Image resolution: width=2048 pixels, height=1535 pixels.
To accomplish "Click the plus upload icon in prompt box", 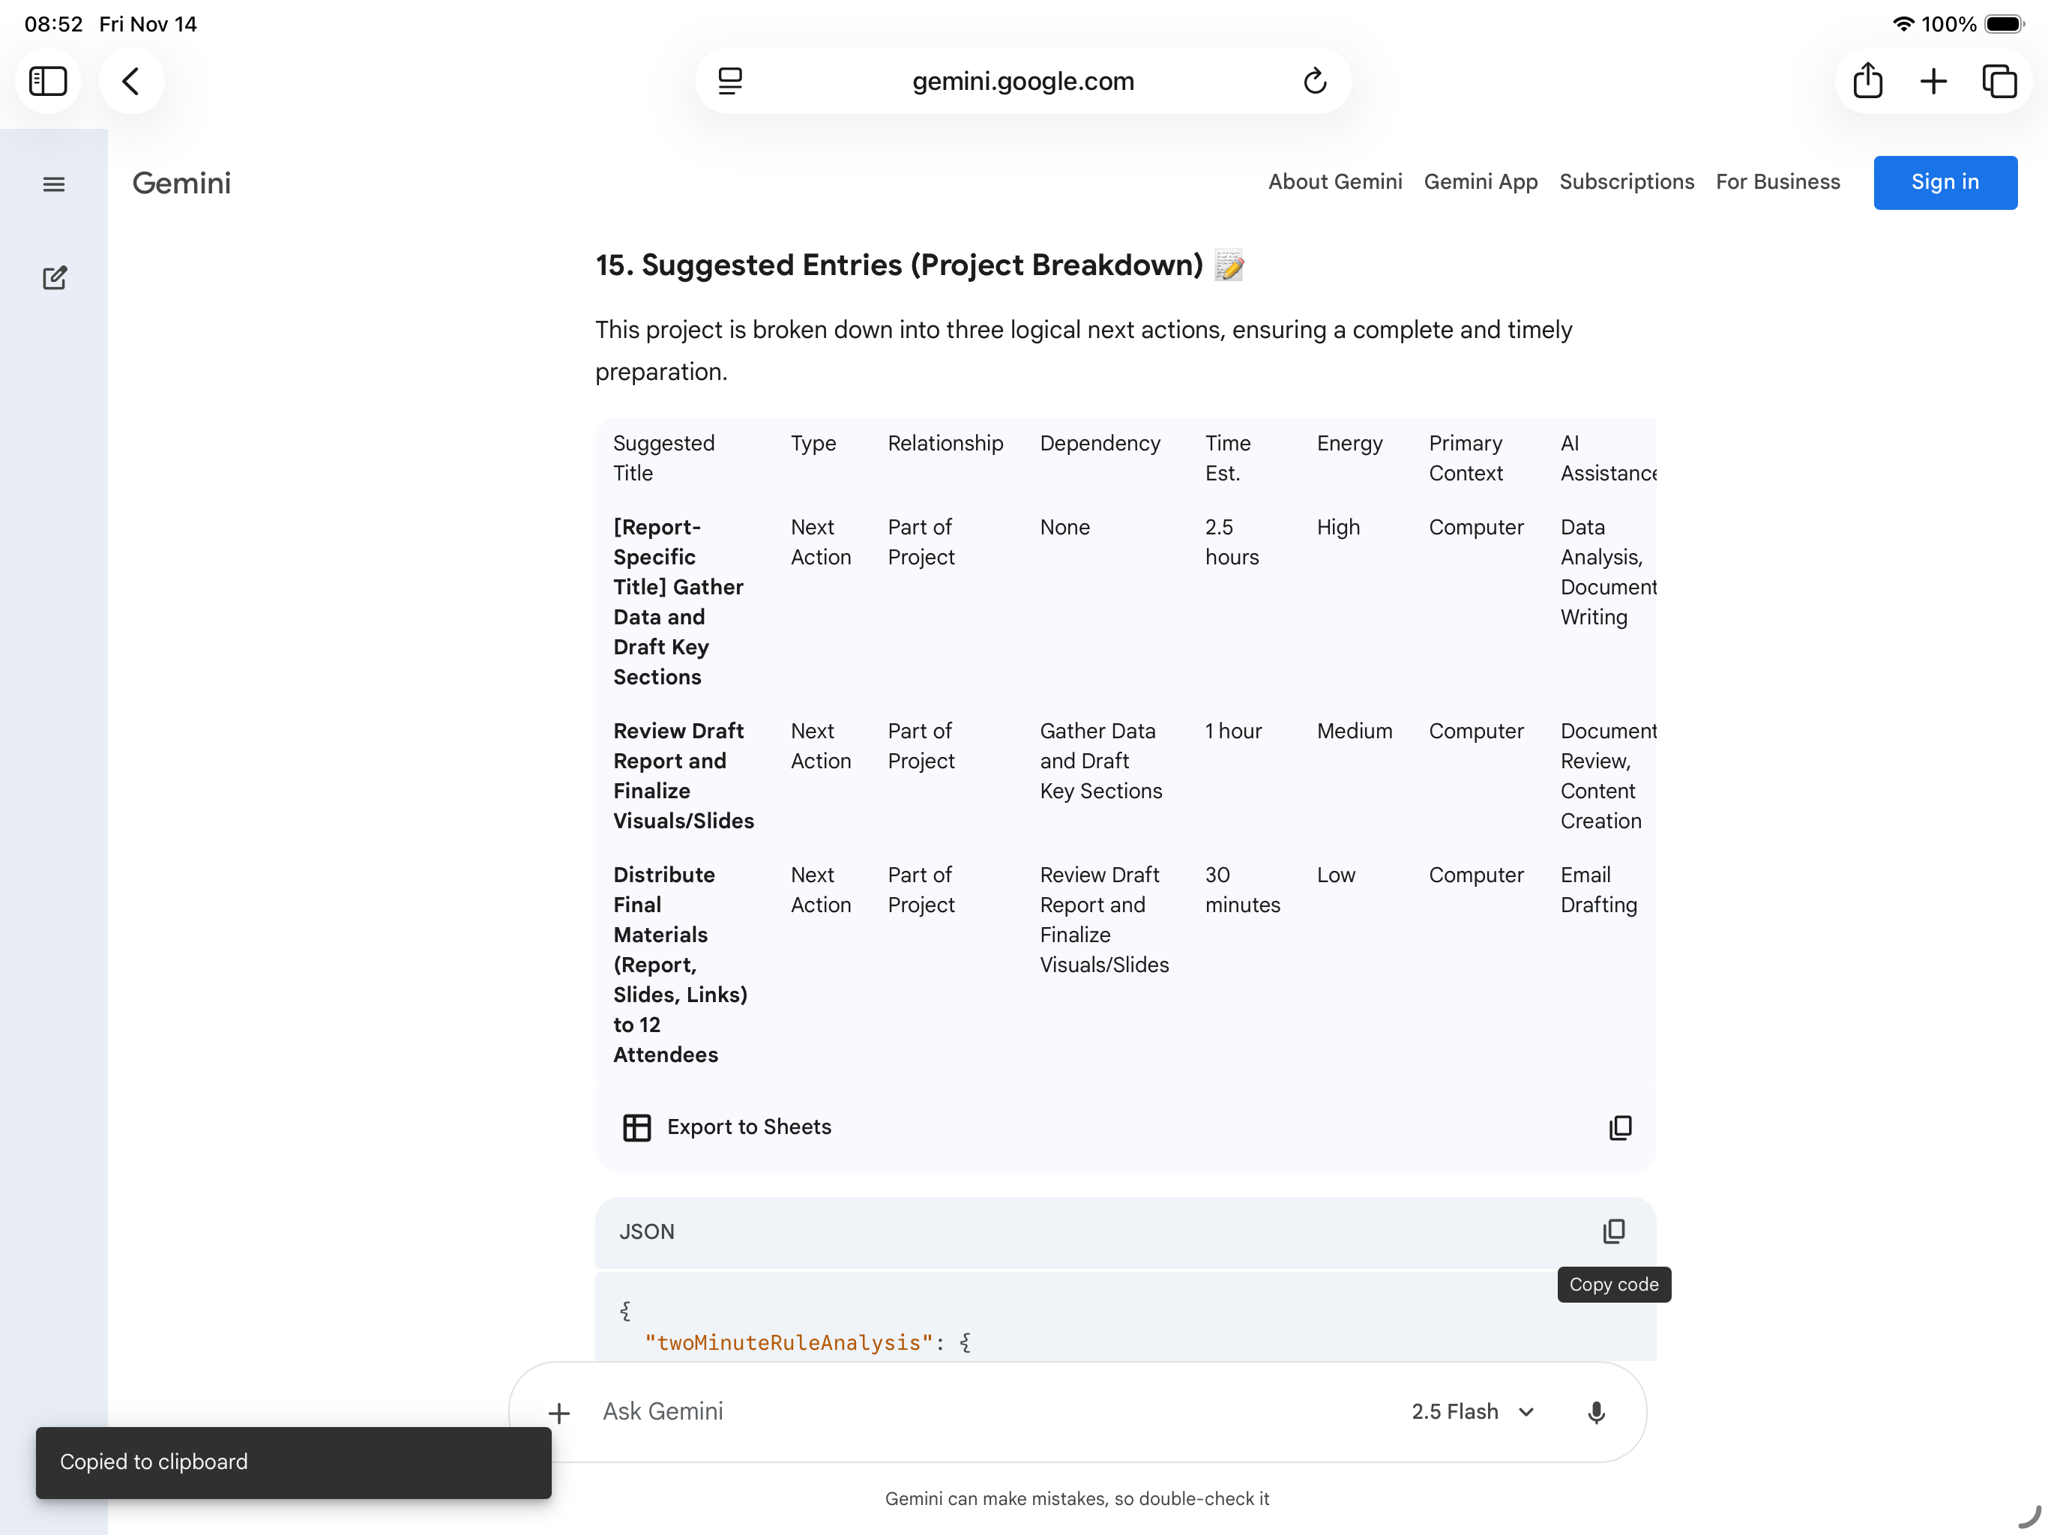I will click(558, 1413).
